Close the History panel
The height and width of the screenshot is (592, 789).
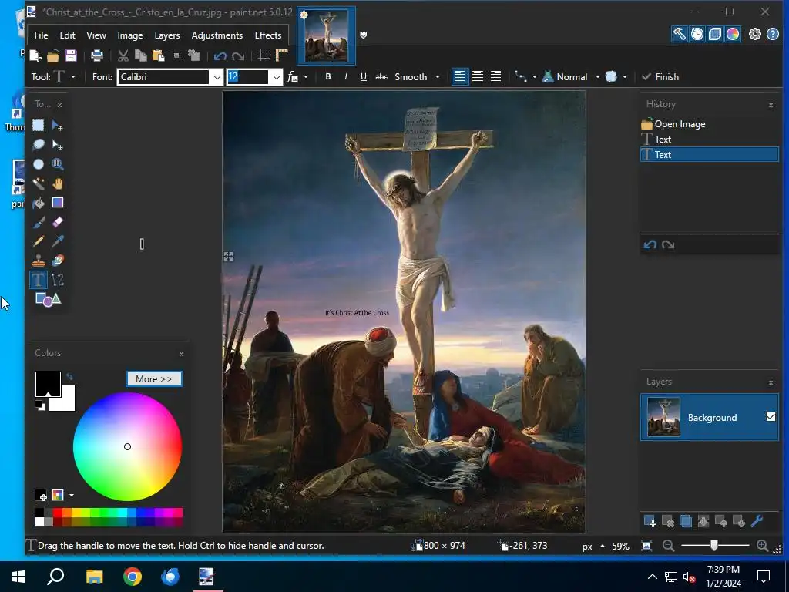(x=771, y=105)
